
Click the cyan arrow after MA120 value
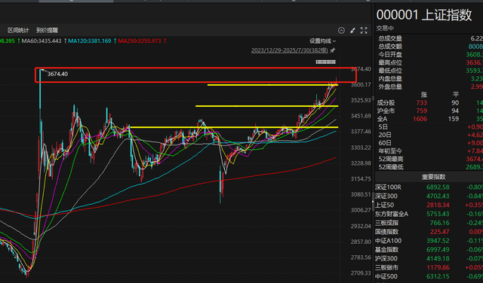coord(115,41)
